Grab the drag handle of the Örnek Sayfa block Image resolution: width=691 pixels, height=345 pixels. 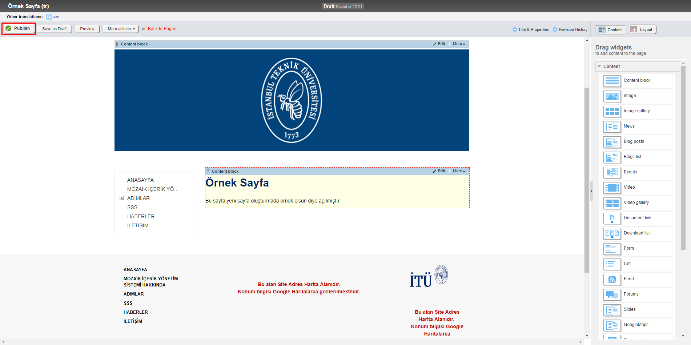[x=208, y=172]
